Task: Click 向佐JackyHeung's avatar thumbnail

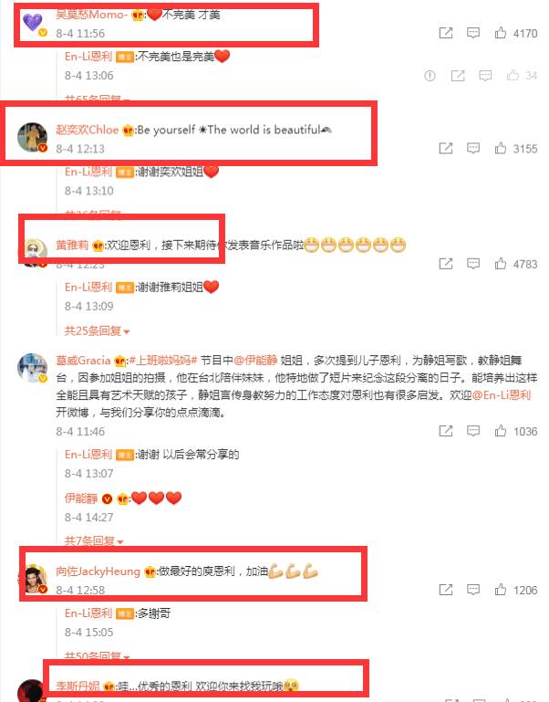Action: [34, 579]
